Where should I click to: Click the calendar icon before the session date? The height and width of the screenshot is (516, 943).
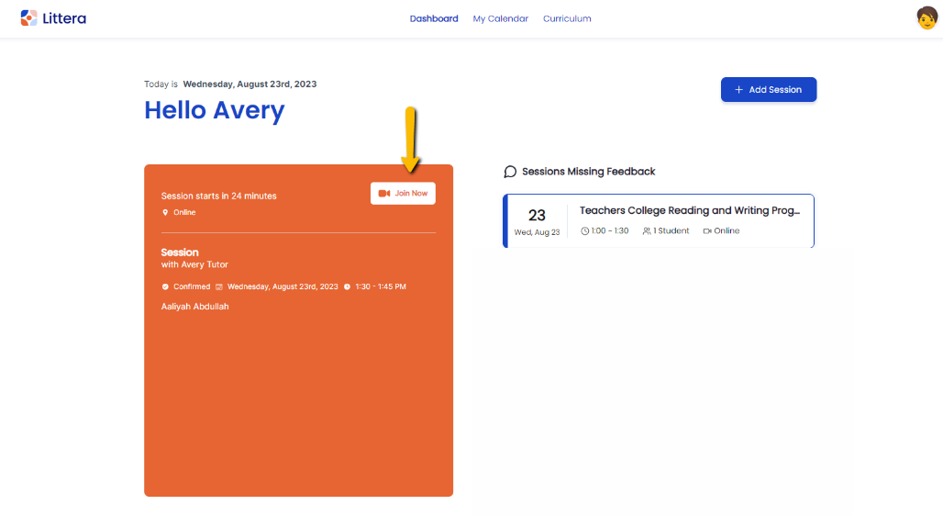coord(219,286)
